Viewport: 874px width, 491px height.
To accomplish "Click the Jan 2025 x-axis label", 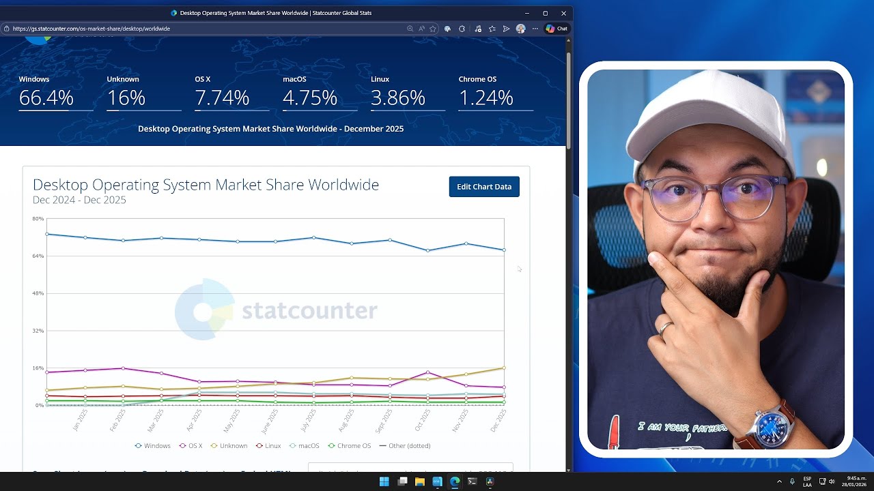I will 80,420.
